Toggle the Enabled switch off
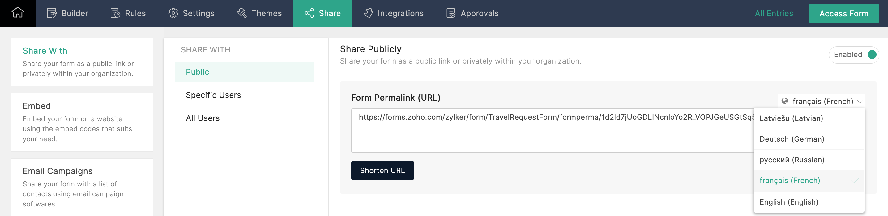 (871, 55)
